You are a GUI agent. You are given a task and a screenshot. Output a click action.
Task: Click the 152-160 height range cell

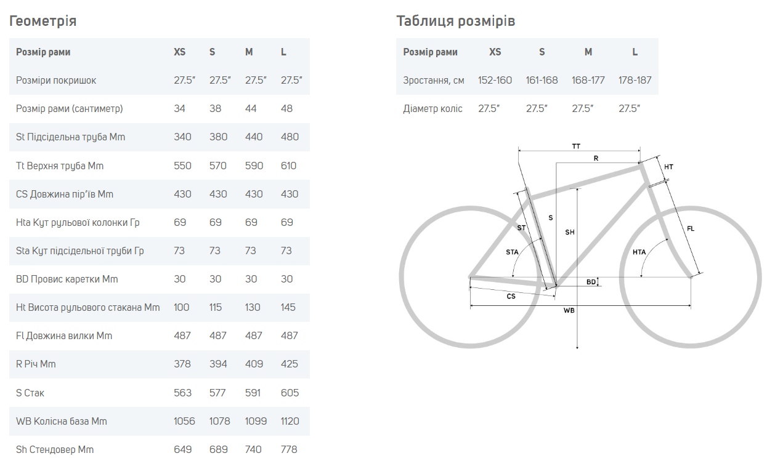point(495,81)
